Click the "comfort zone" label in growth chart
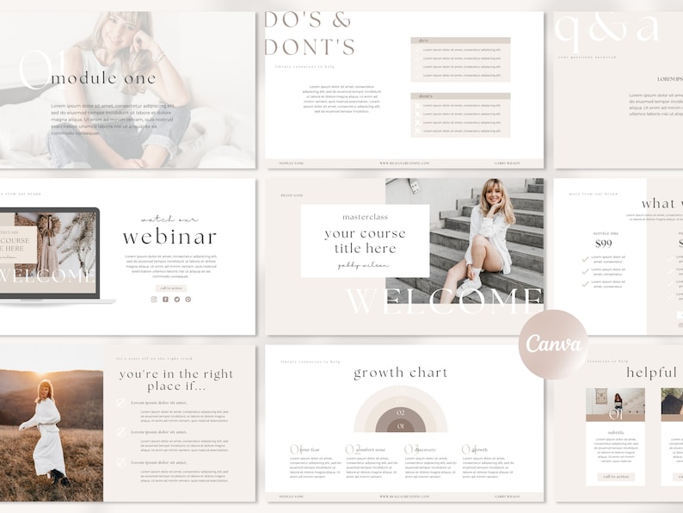Image resolution: width=683 pixels, height=513 pixels. (x=372, y=449)
